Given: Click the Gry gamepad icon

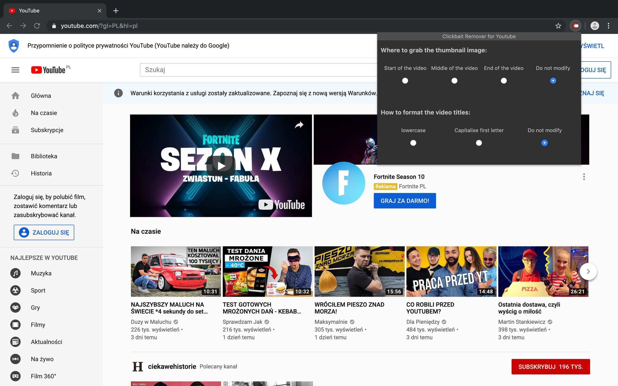Looking at the screenshot, I should tap(15, 307).
